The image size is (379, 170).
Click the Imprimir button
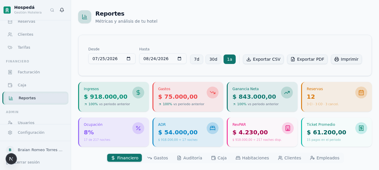[x=346, y=59]
